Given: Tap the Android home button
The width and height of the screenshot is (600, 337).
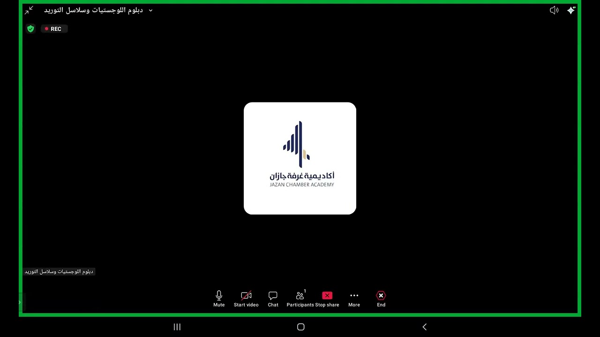Looking at the screenshot, I should tap(301, 327).
